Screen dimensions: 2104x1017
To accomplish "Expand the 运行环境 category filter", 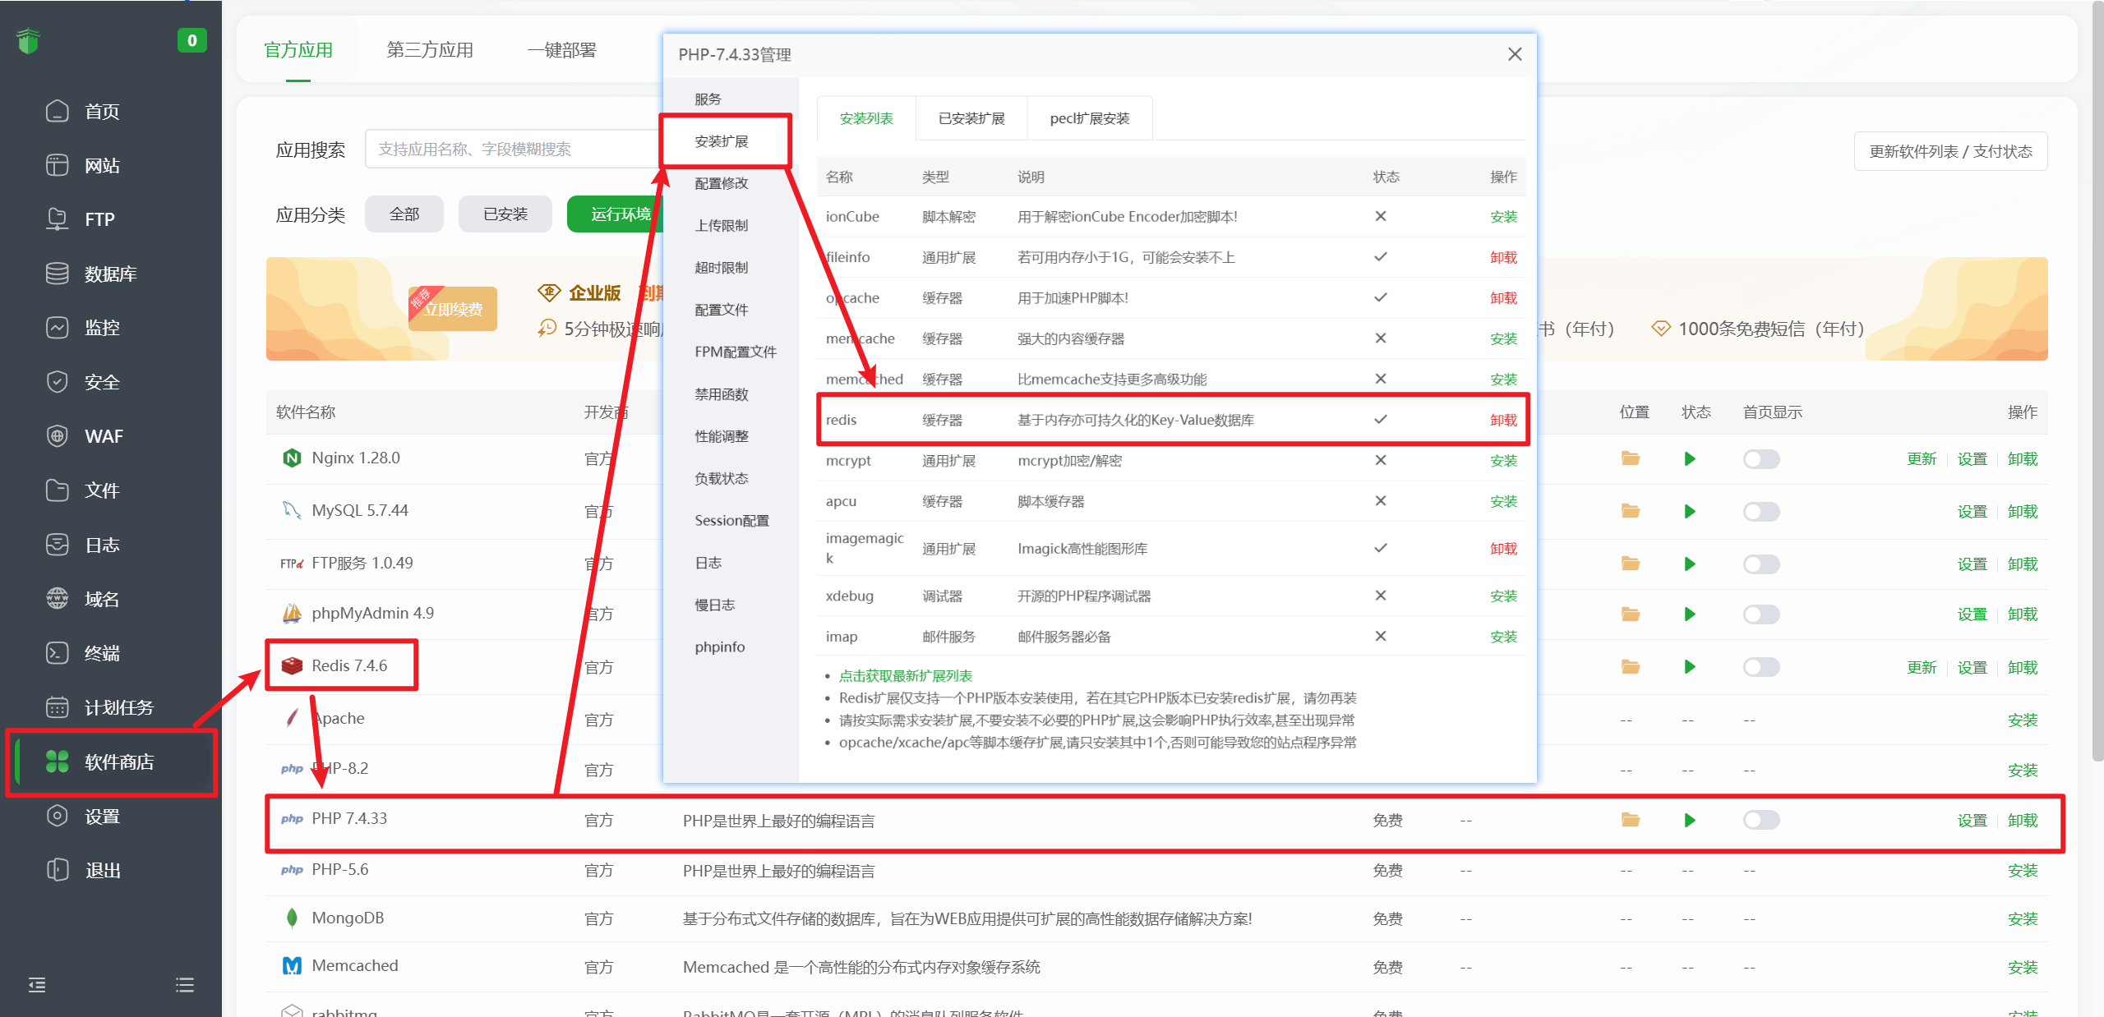I will pos(622,214).
